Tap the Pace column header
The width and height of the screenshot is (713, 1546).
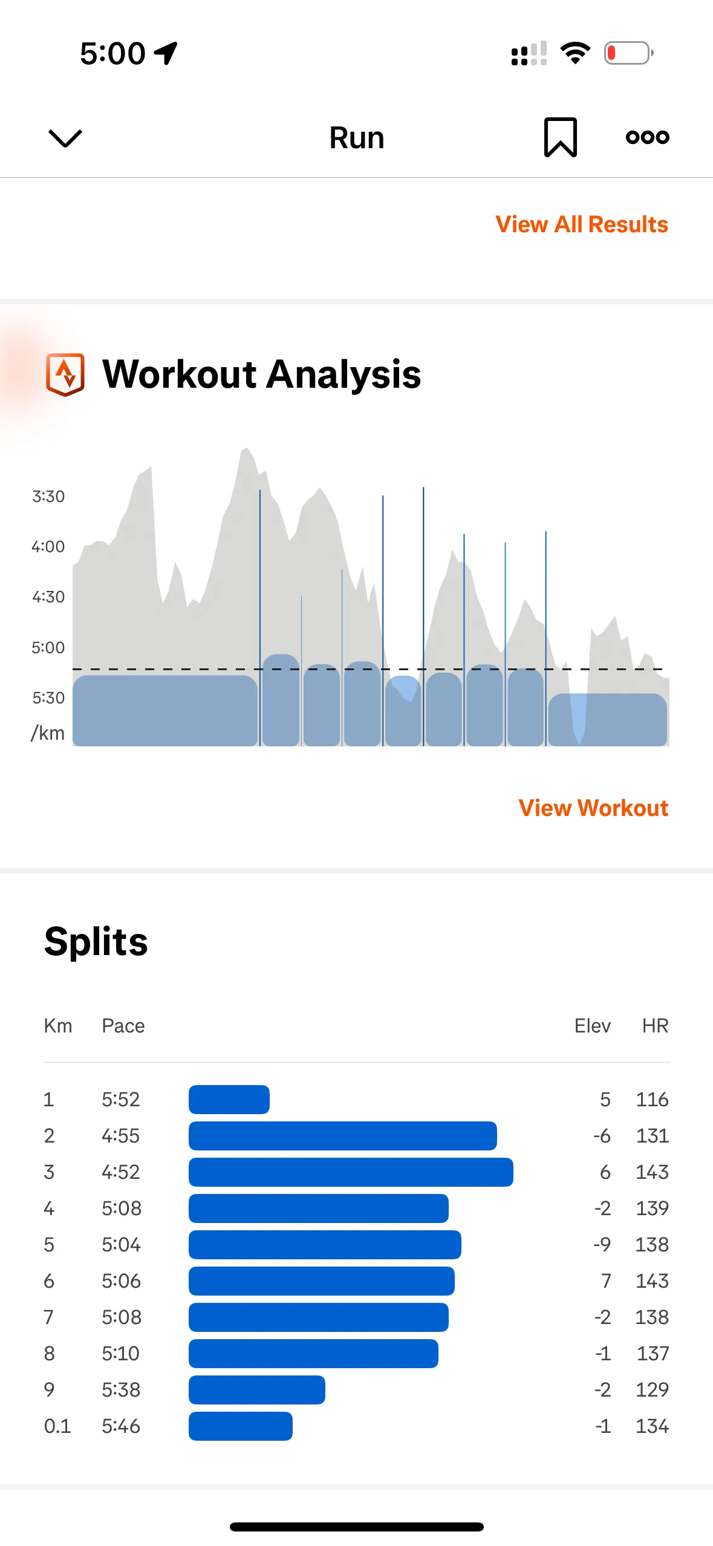tap(123, 1026)
